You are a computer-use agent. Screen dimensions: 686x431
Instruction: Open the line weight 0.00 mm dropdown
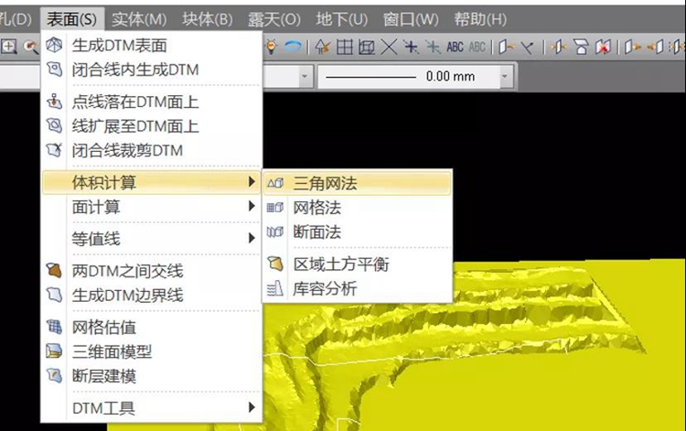pos(505,77)
